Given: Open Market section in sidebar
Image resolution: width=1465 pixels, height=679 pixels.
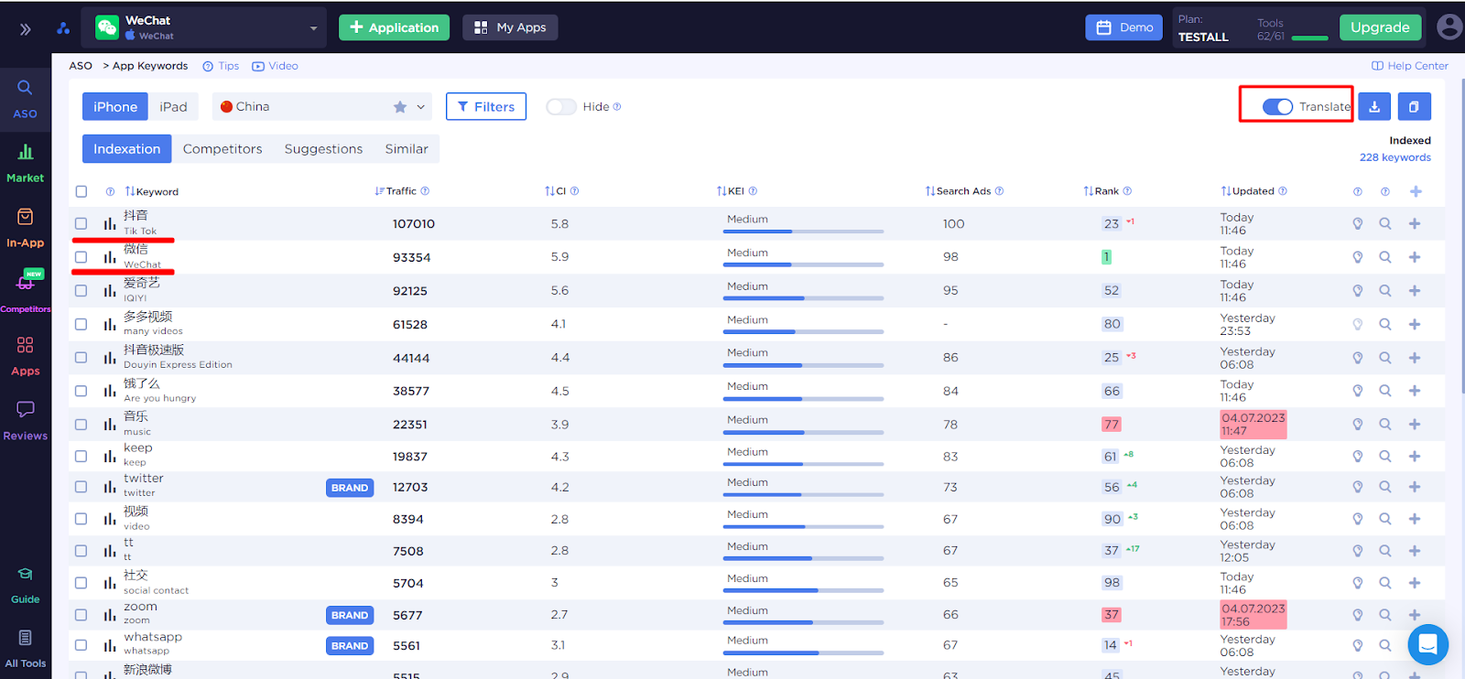Looking at the screenshot, I should [x=25, y=163].
